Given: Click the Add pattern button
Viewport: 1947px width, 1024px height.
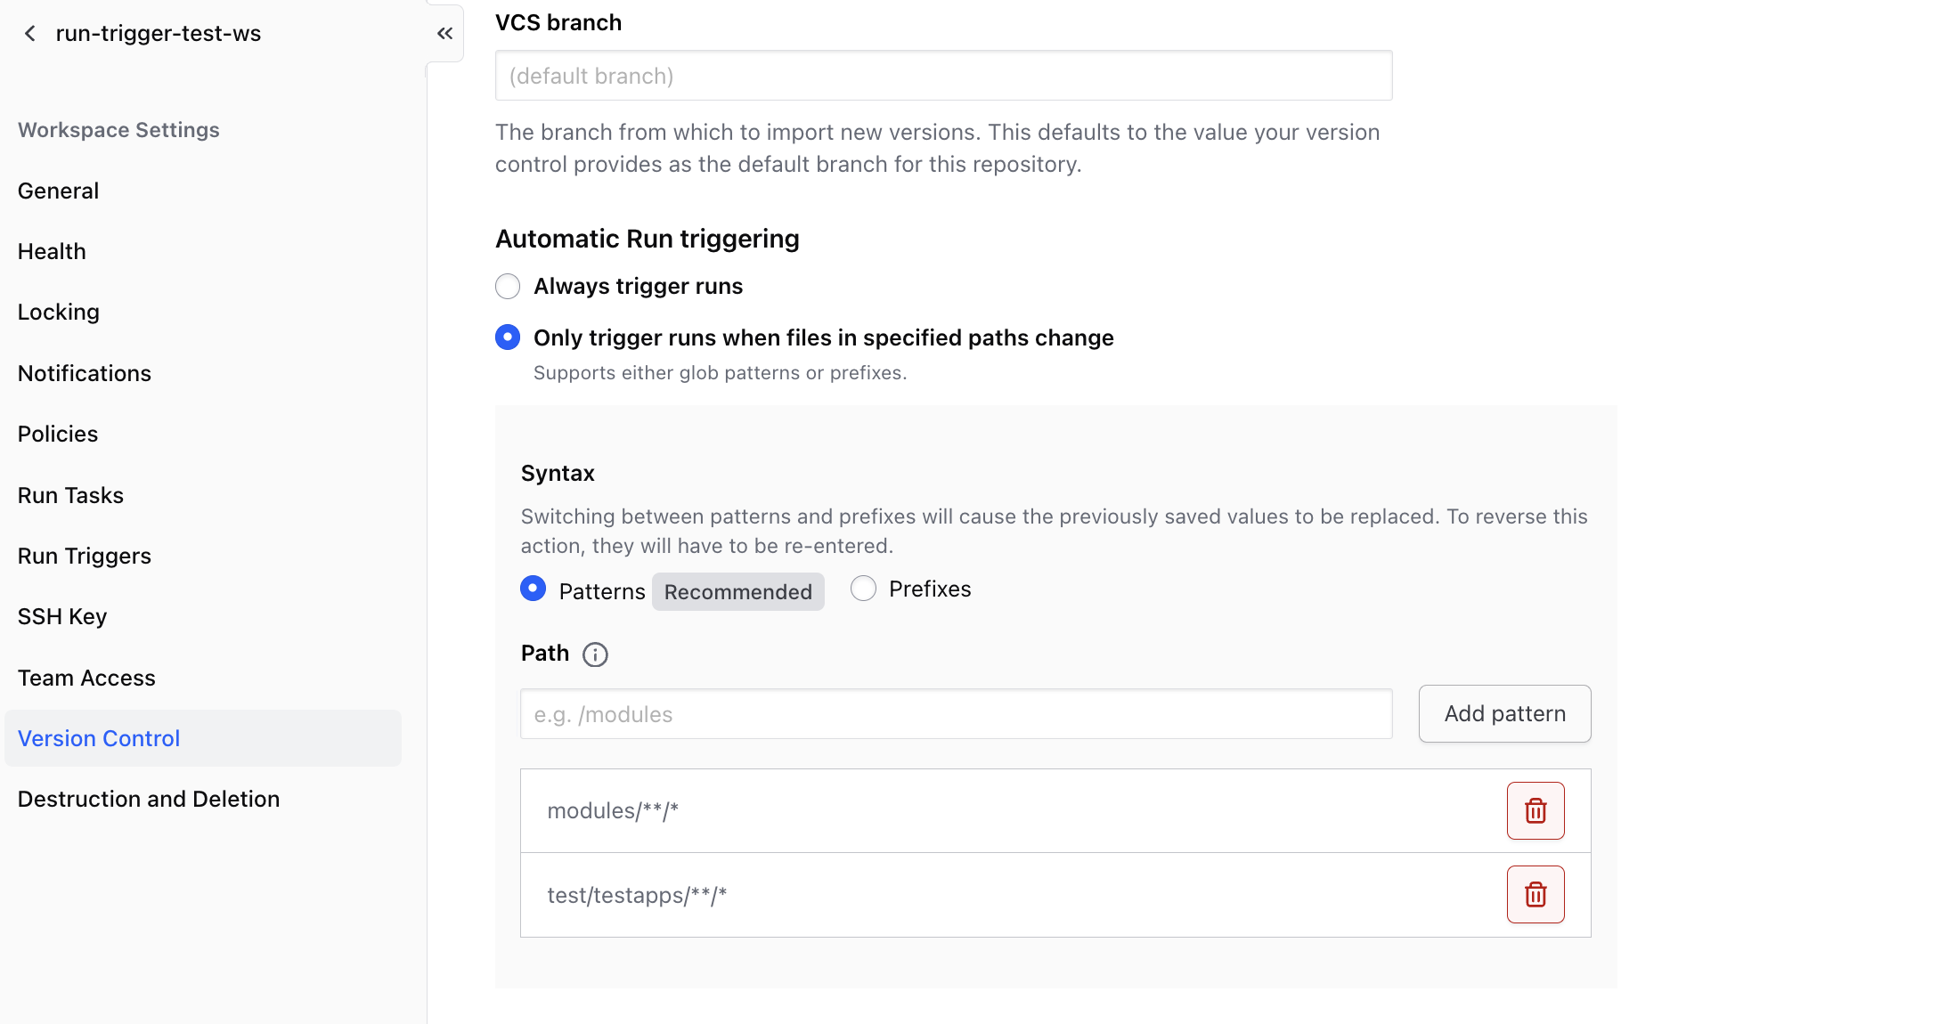Looking at the screenshot, I should [x=1503, y=713].
